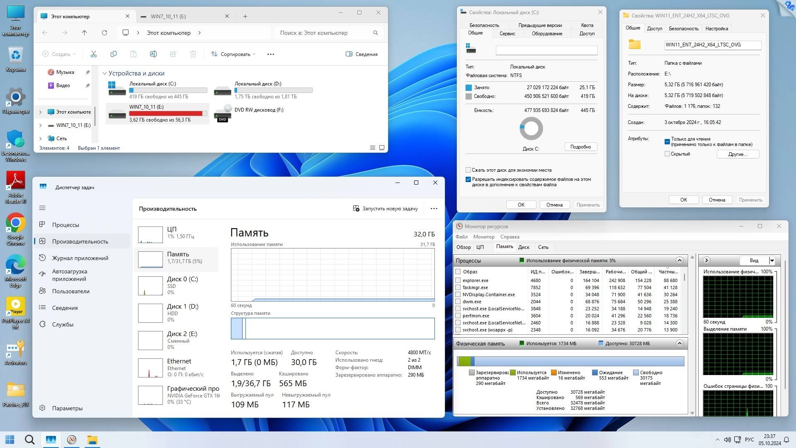This screenshot has height=448, width=796.
Task: Open the Монитор menu in Resource Monitor
Action: point(484,236)
